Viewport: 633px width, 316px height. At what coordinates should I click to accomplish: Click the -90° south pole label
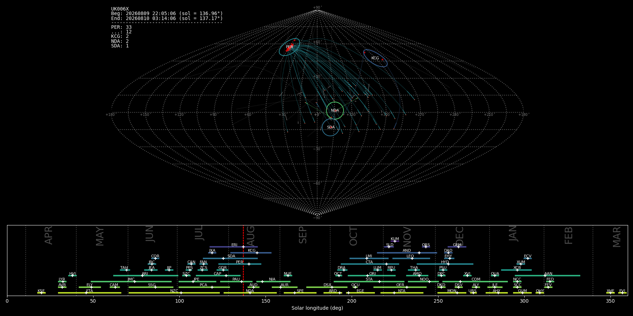(317, 218)
